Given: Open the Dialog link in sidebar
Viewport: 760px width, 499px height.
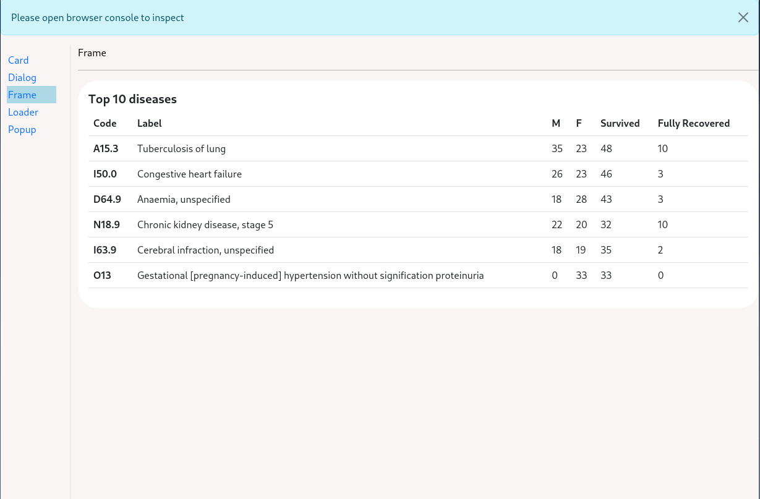Looking at the screenshot, I should (22, 77).
